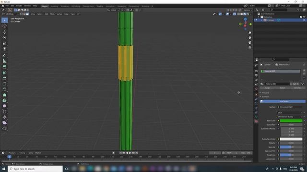The width and height of the screenshot is (307, 172).
Task: Open the Edit Mode dropdown
Action: pyautogui.click(x=10, y=14)
